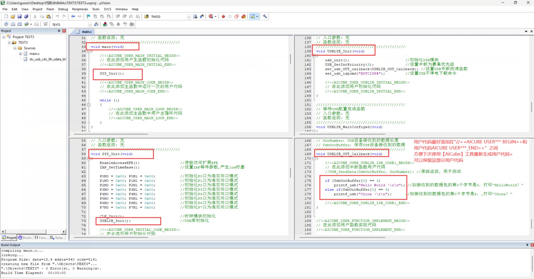534x279 pixels.
Task: Open Configuration with the wrench icon
Action: 265,16
